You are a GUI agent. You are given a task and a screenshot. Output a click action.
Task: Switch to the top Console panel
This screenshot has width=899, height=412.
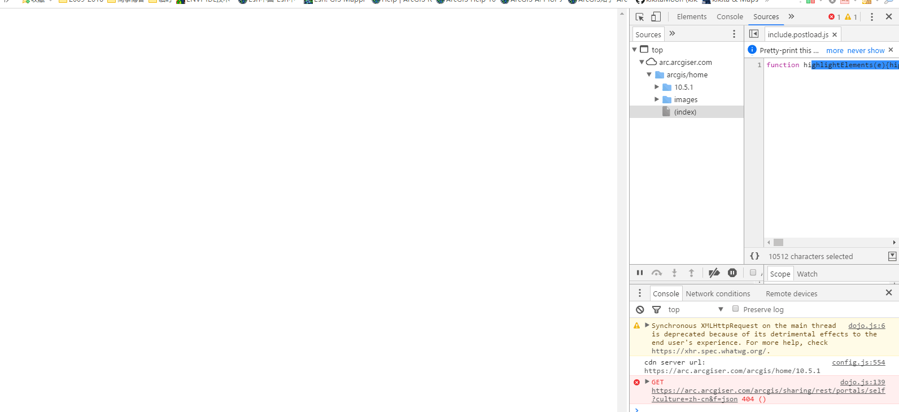point(730,17)
